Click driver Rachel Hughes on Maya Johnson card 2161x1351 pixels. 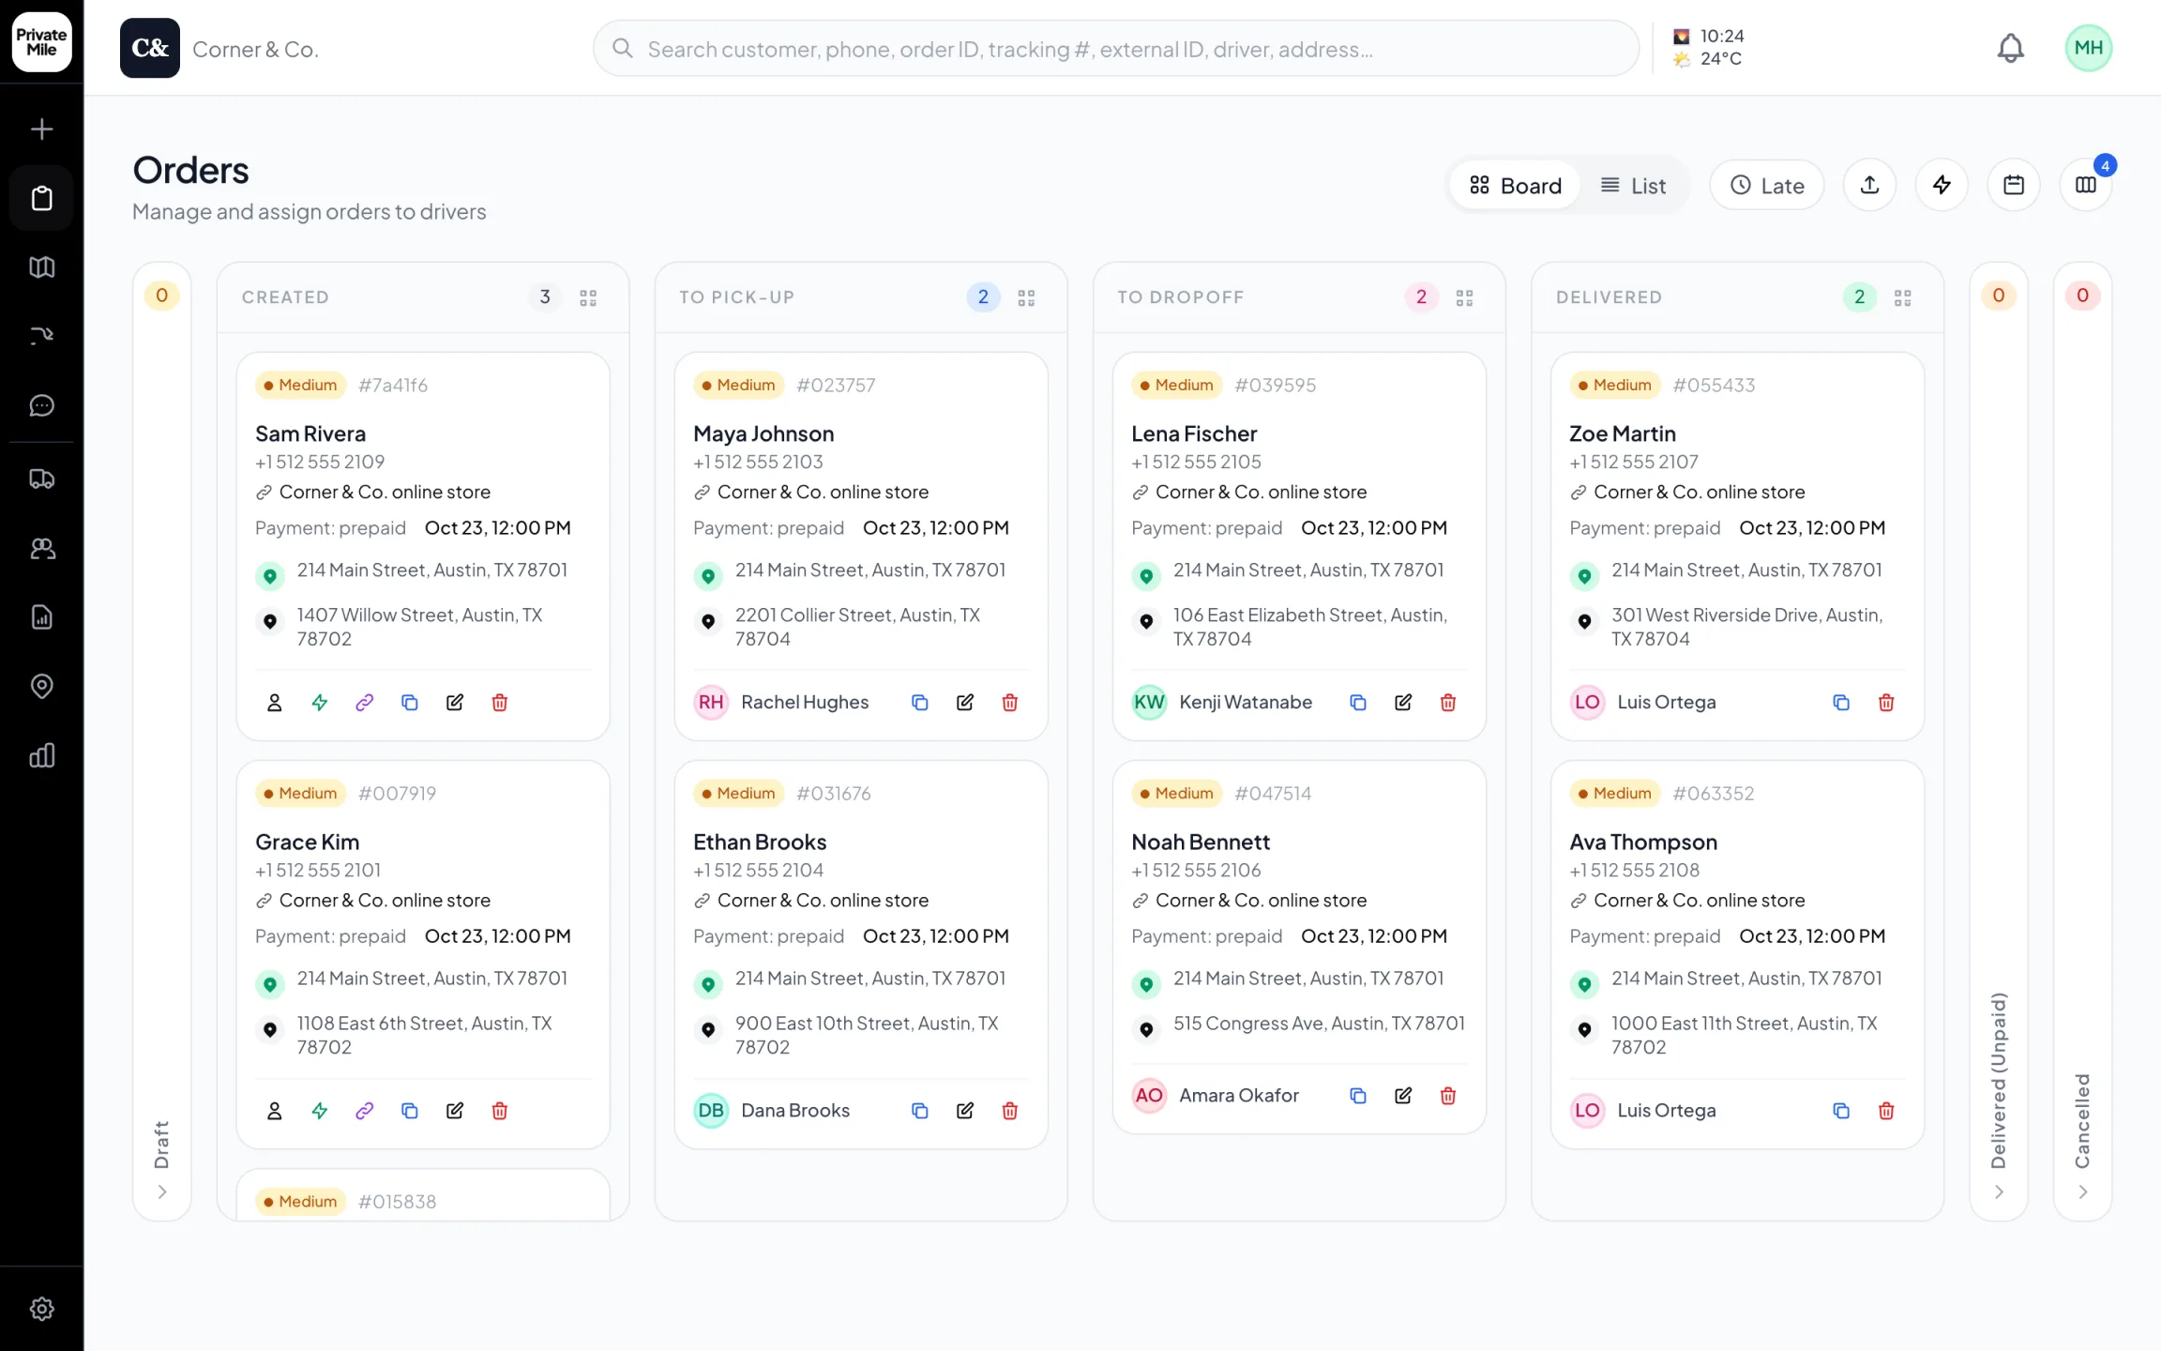[x=805, y=703]
